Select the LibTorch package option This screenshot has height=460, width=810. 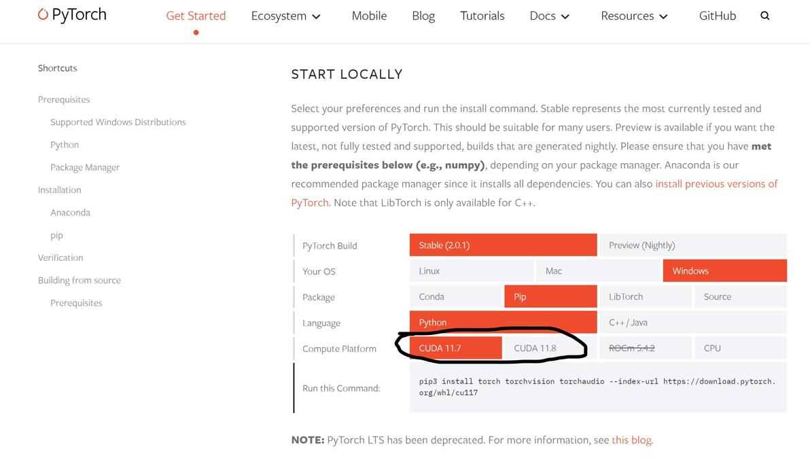[645, 296]
